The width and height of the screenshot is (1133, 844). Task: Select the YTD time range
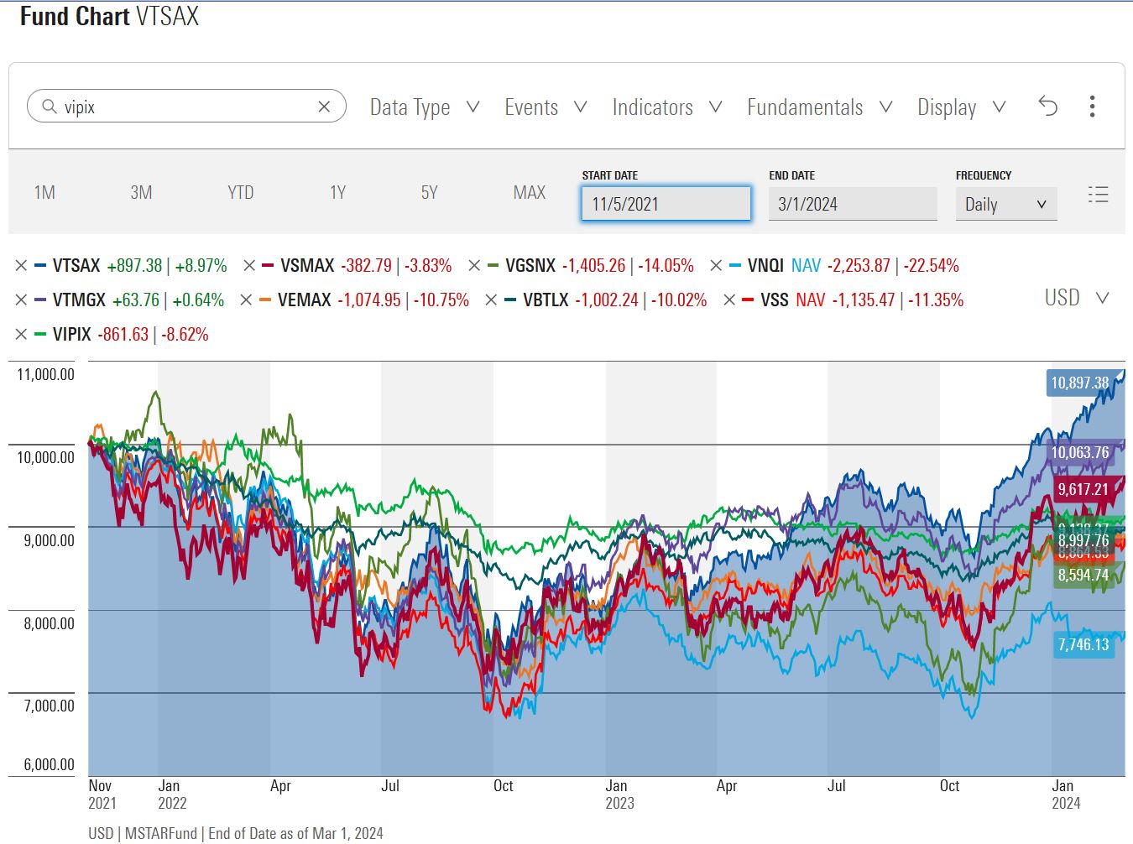241,193
